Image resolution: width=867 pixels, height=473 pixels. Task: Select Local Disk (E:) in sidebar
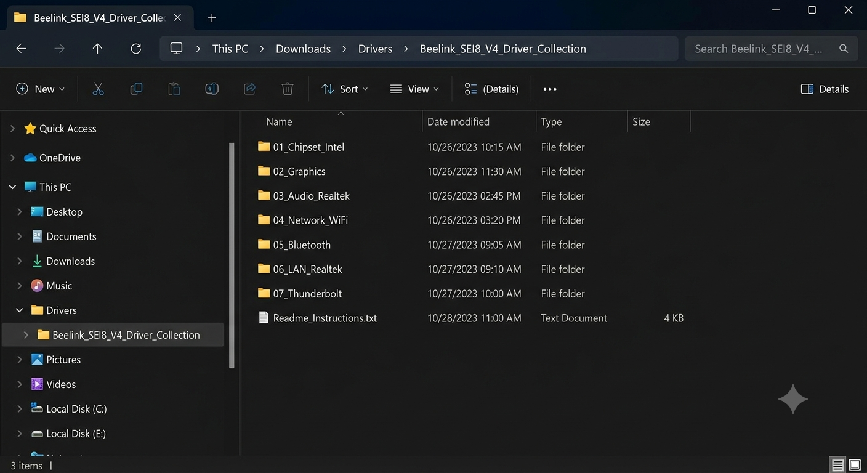(76, 434)
